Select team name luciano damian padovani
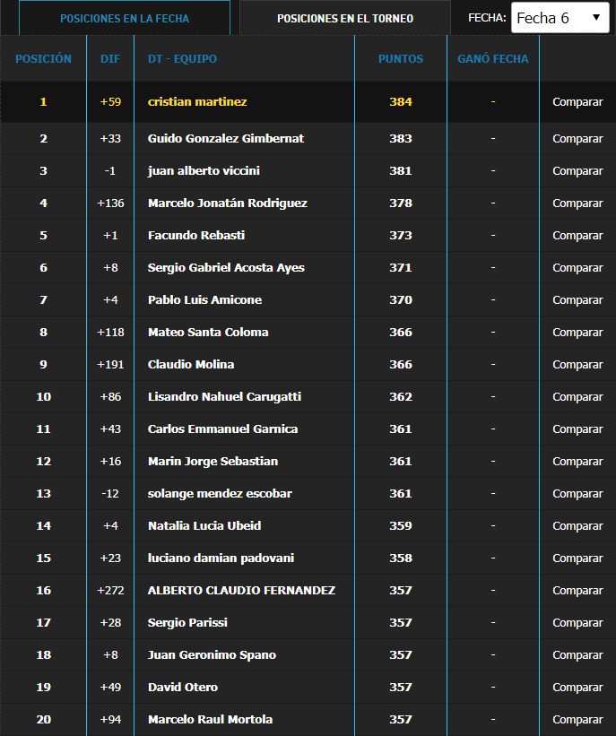 221,558
